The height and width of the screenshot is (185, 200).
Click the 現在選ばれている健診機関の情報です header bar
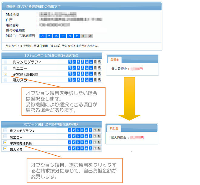pos(82,6)
